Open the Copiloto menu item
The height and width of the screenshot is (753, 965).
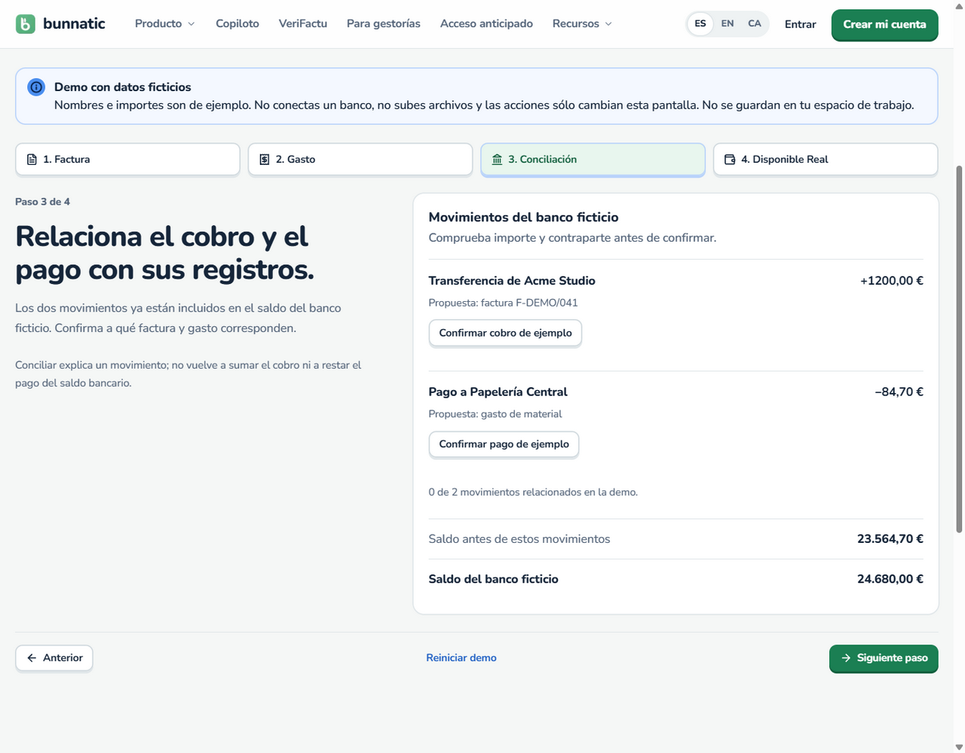237,24
